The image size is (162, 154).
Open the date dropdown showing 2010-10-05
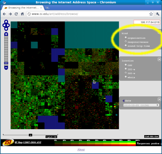pos(141,105)
